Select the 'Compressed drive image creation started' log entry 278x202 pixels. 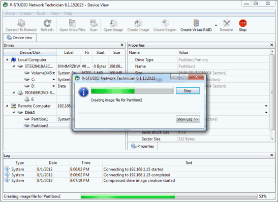139,180
